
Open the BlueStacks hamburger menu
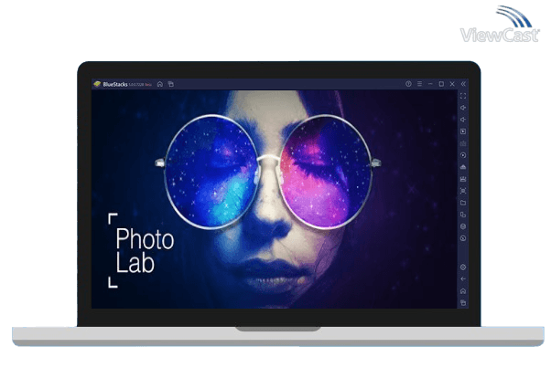point(419,84)
